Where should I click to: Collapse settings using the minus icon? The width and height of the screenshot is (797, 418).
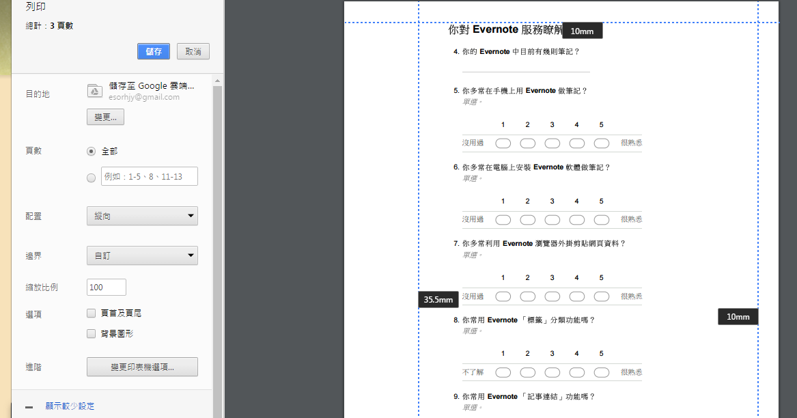[x=29, y=407]
